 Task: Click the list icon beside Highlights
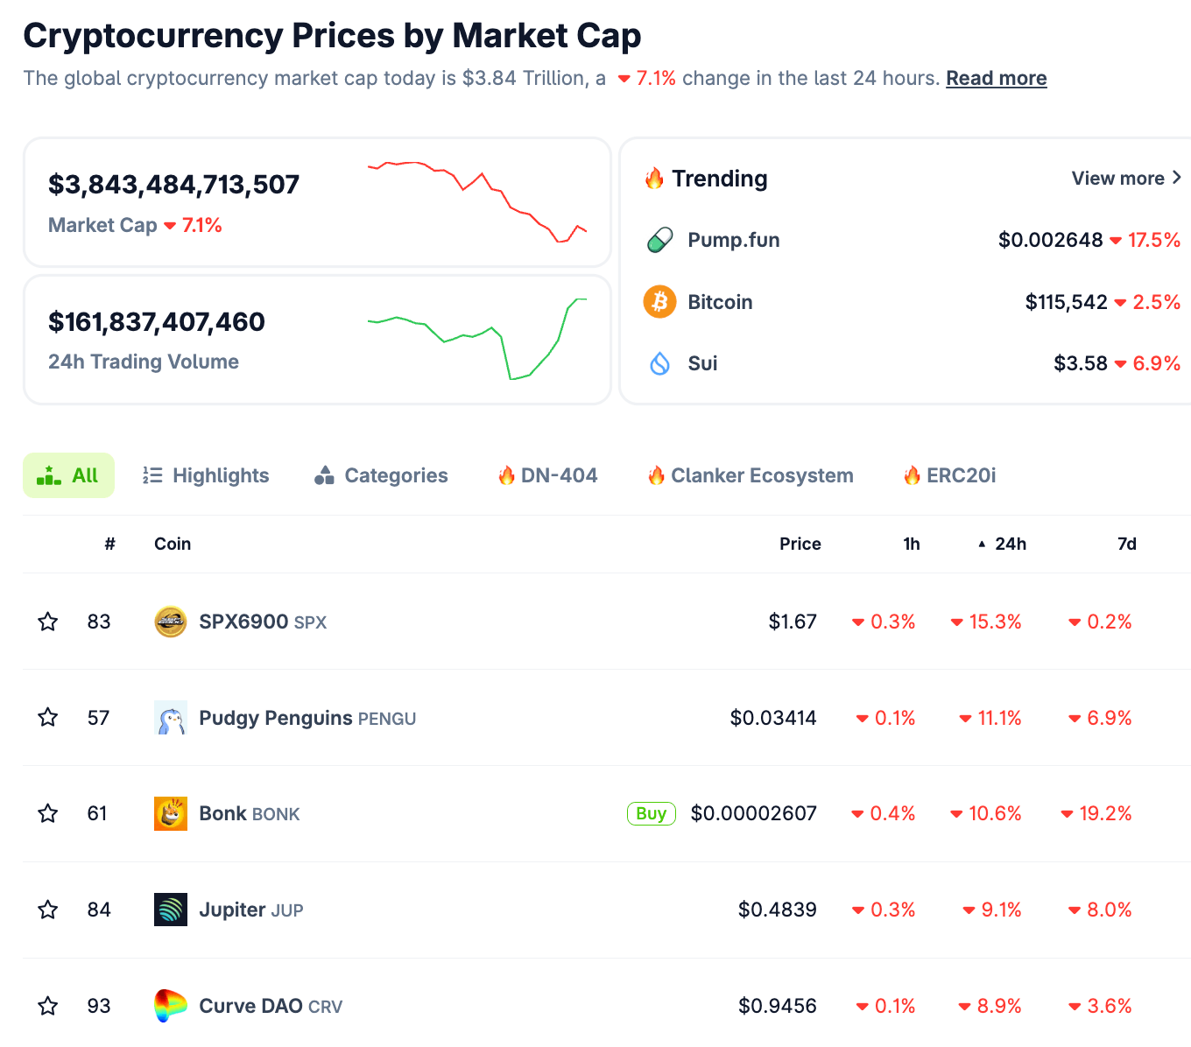coord(152,474)
